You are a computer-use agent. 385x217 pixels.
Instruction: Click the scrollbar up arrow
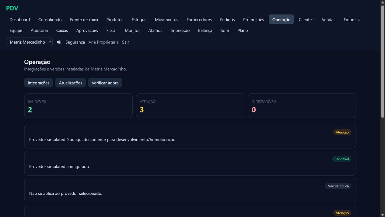(383, 2)
